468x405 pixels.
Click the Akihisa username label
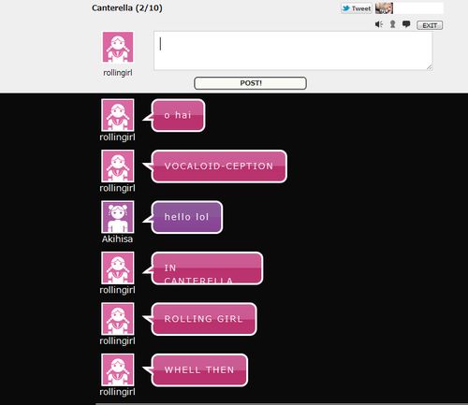coord(117,239)
